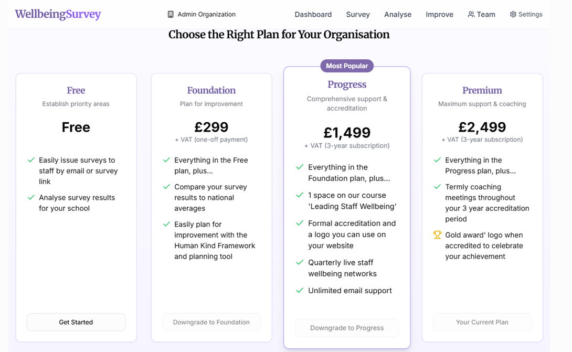Click checkmark next to Compare your survey results
The height and width of the screenshot is (352, 572).
coord(166,187)
